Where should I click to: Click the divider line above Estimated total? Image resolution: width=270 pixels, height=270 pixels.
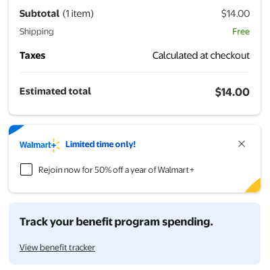[x=134, y=72]
